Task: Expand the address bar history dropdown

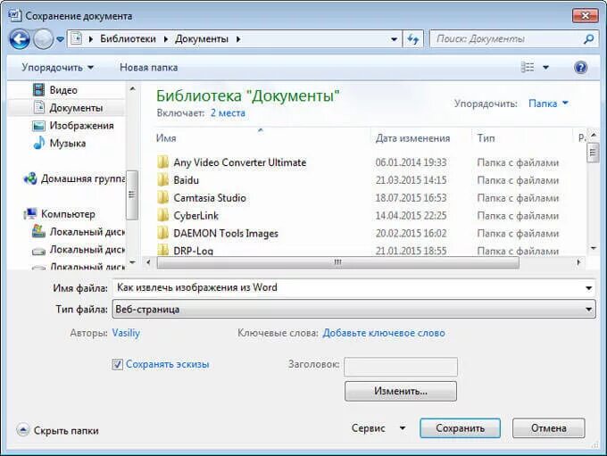Action: (394, 39)
